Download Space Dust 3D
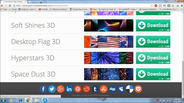The height and width of the screenshot is (103, 184). point(153,74)
